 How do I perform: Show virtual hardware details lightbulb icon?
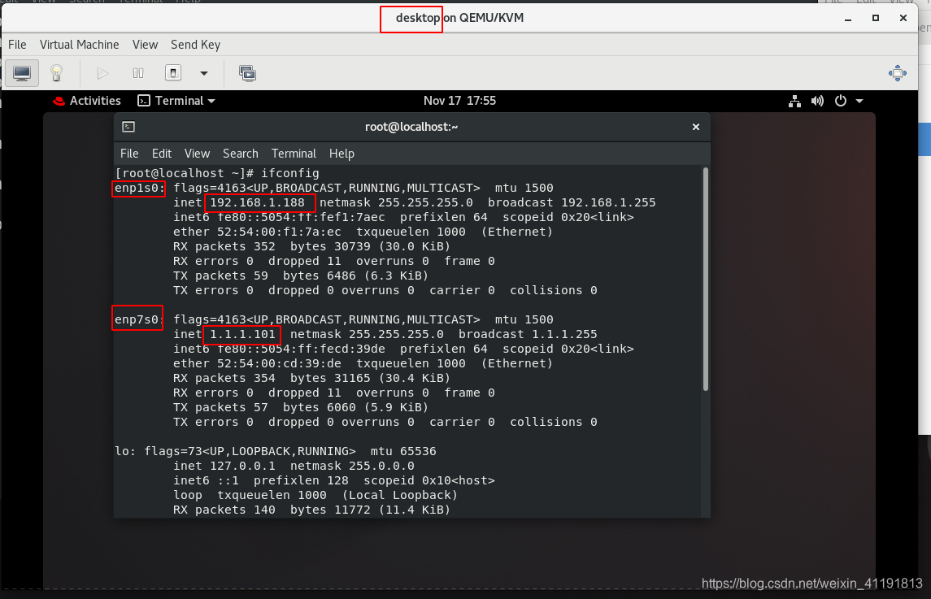click(x=56, y=73)
